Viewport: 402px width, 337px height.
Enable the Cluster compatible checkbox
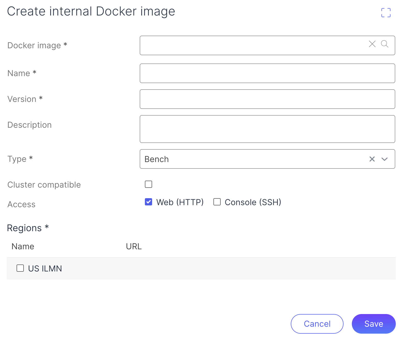click(x=148, y=184)
